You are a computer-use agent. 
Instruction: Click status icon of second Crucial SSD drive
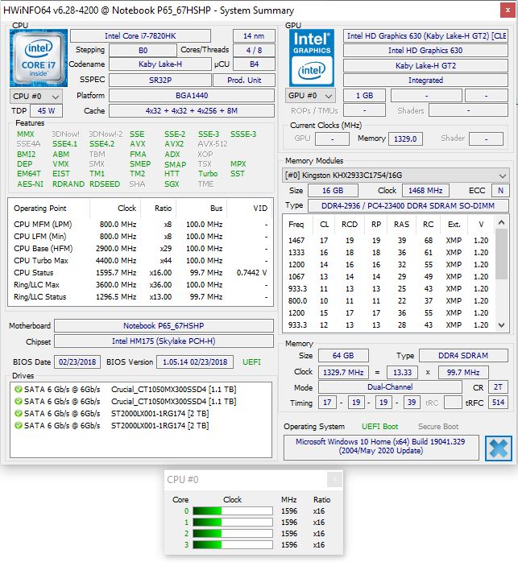18,401
